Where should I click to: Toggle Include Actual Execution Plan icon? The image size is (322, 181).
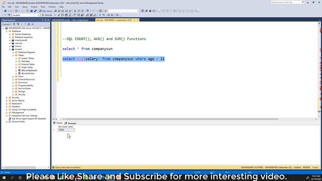(x=75, y=15)
